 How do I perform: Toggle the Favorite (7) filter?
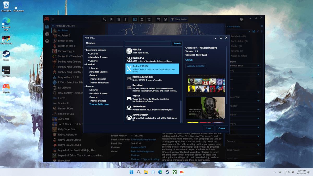click(237, 51)
